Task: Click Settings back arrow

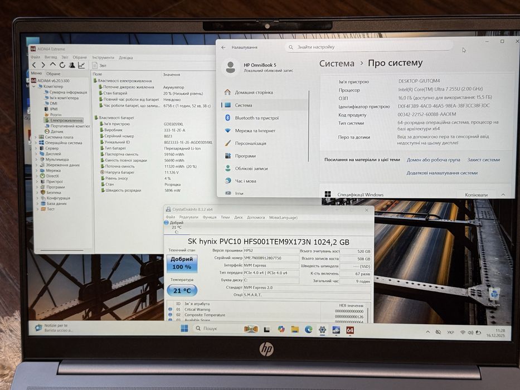Action: click(x=223, y=47)
